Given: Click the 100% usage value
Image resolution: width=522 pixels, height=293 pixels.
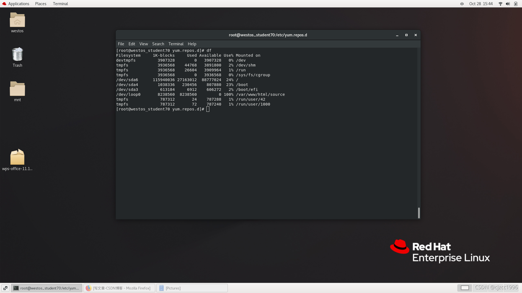Looking at the screenshot, I should pyautogui.click(x=229, y=94).
